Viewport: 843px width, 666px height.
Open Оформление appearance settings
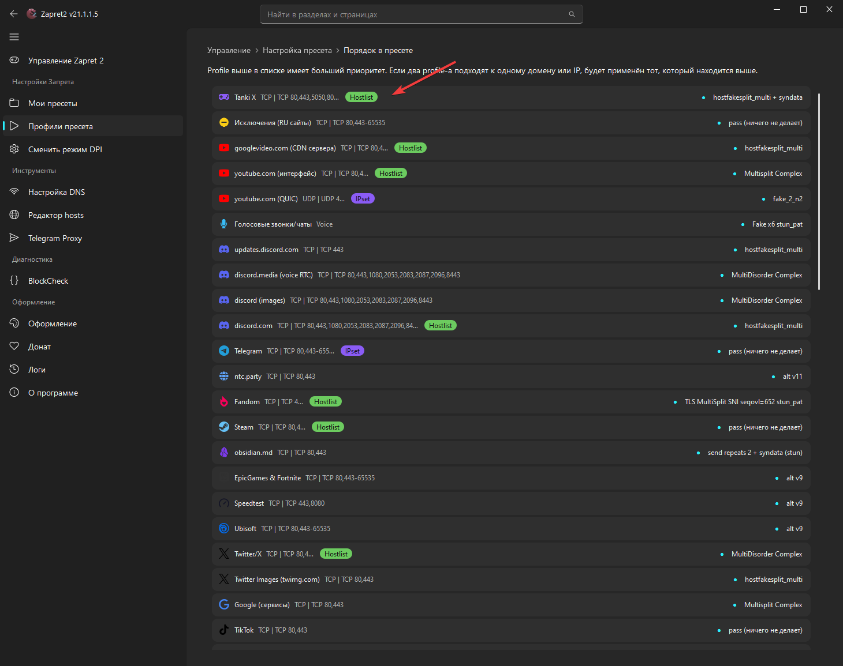93,323
